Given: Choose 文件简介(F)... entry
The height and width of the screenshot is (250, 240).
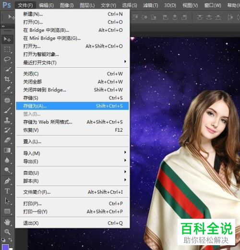Looking at the screenshot, I should click(x=72, y=192).
